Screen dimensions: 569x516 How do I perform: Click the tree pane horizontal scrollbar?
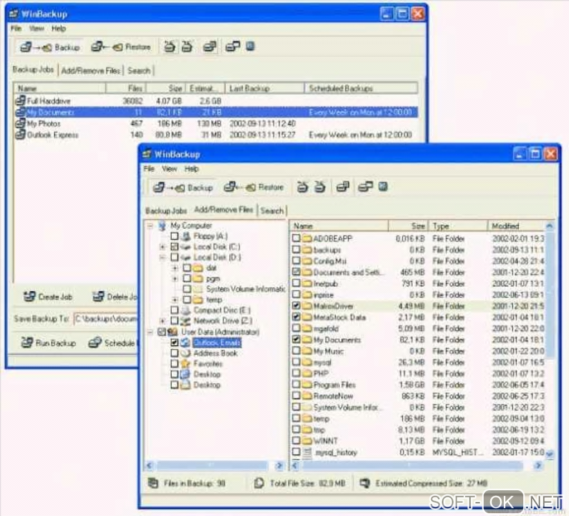[213, 465]
